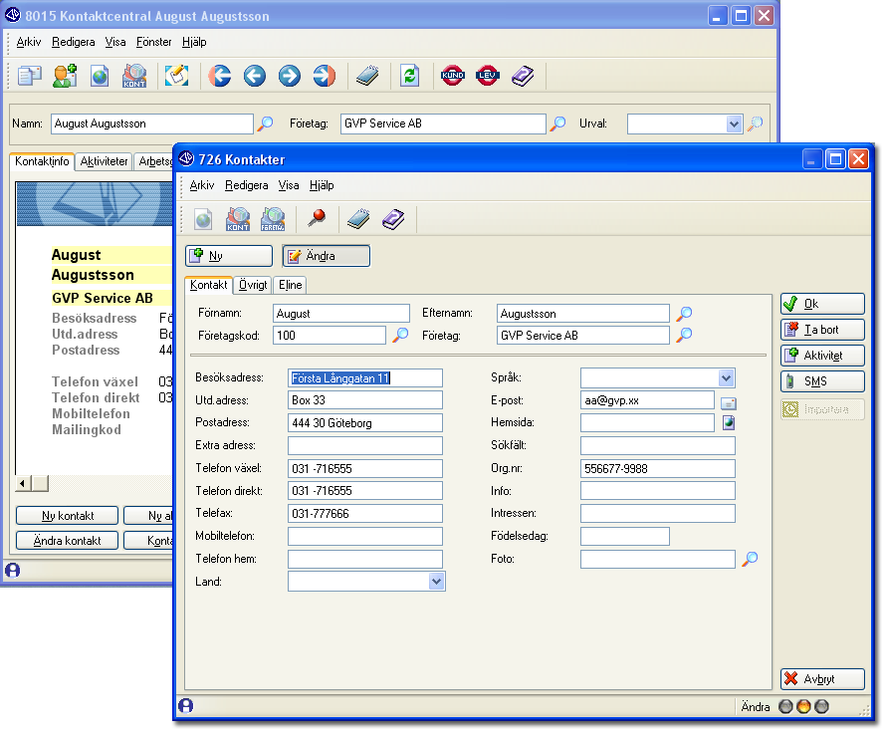Select the Kontaktinfo tab in Kontaktcentral
The width and height of the screenshot is (886, 739).
click(42, 160)
